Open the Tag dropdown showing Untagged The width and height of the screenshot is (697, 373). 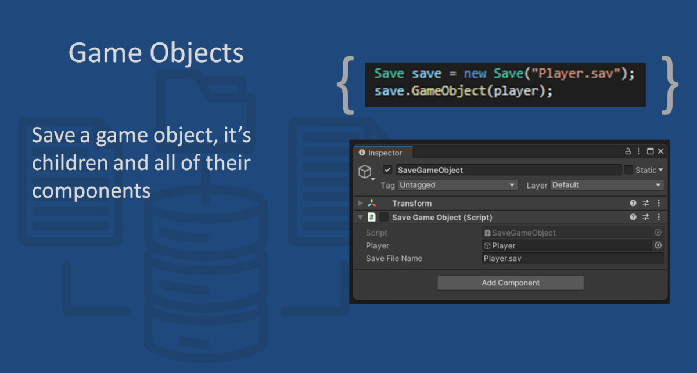pyautogui.click(x=457, y=184)
